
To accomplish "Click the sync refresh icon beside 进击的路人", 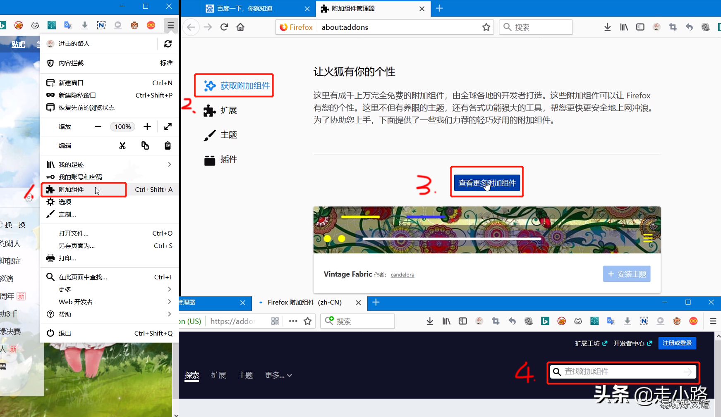I will pyautogui.click(x=168, y=44).
